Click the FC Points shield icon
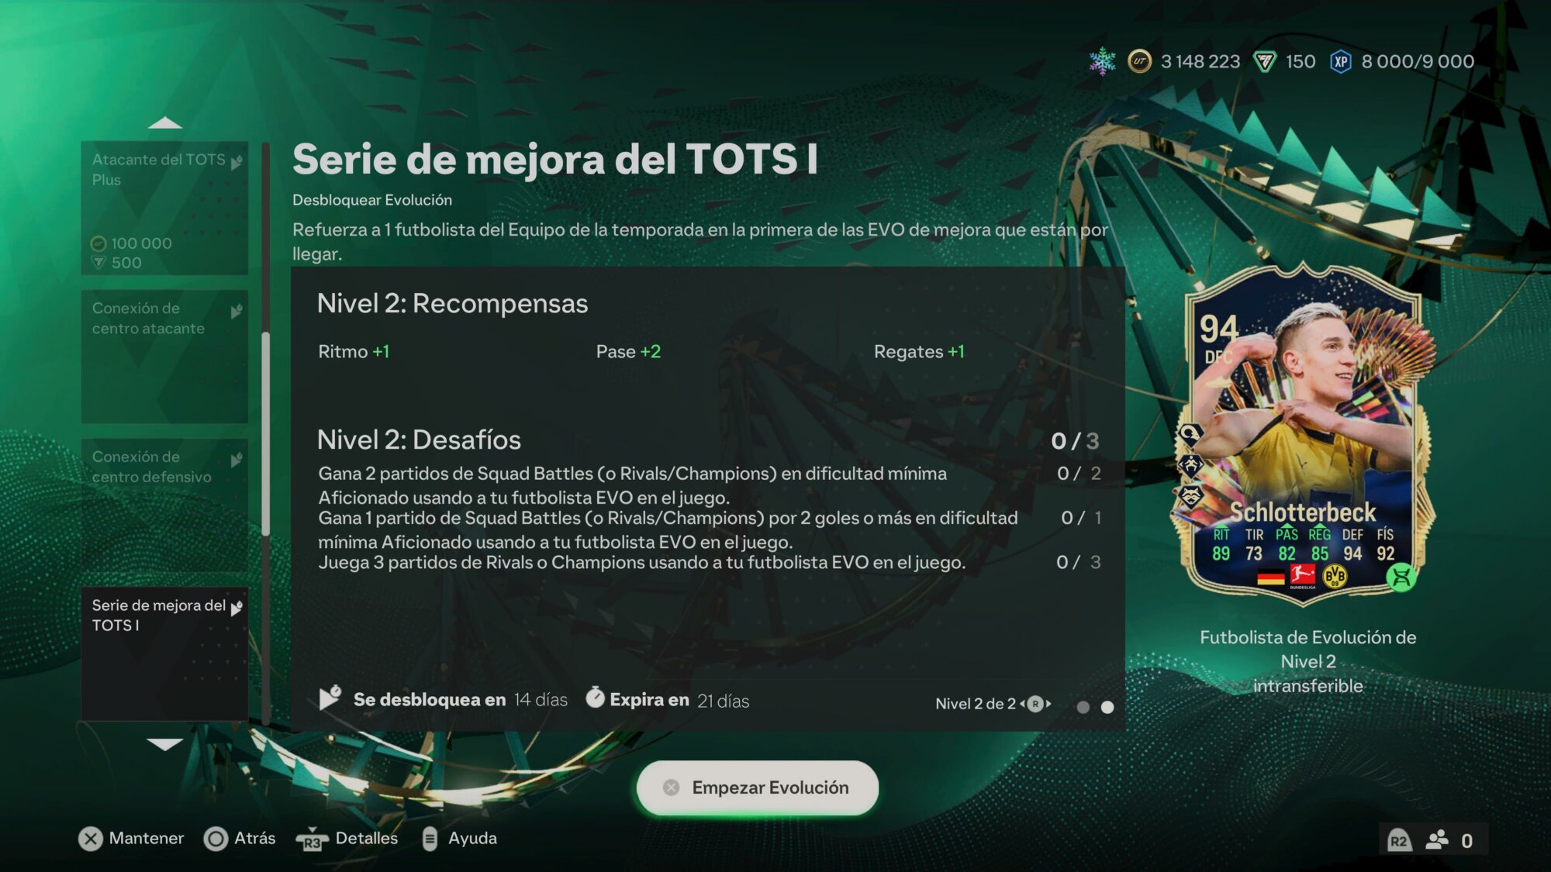The height and width of the screenshot is (872, 1551). tap(1265, 62)
